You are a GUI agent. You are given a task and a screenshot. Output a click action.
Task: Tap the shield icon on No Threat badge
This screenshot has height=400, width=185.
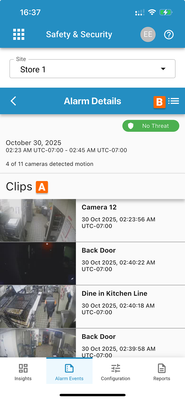click(x=131, y=126)
